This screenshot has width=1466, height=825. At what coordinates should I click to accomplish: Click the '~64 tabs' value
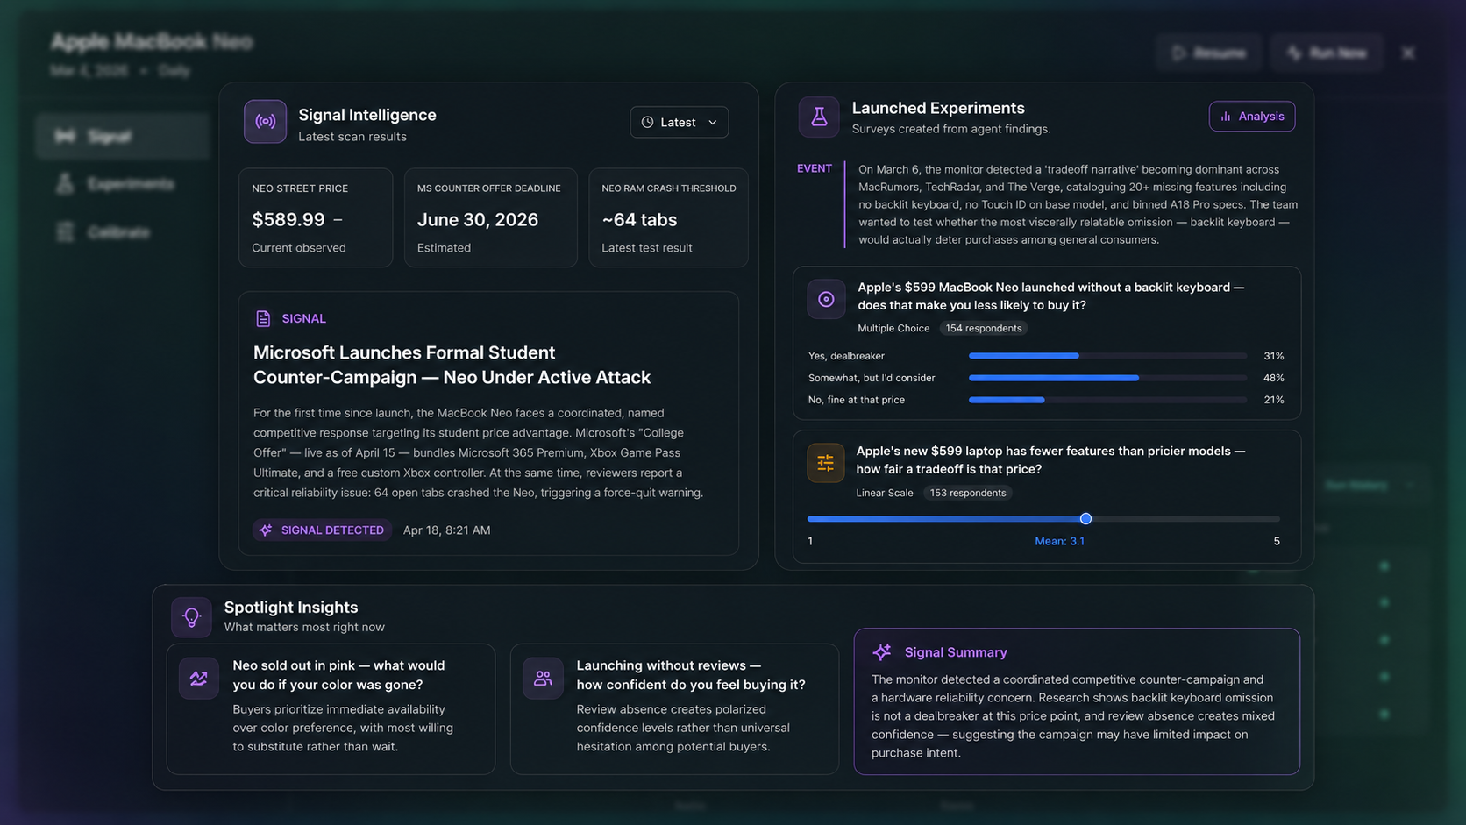[x=639, y=219]
